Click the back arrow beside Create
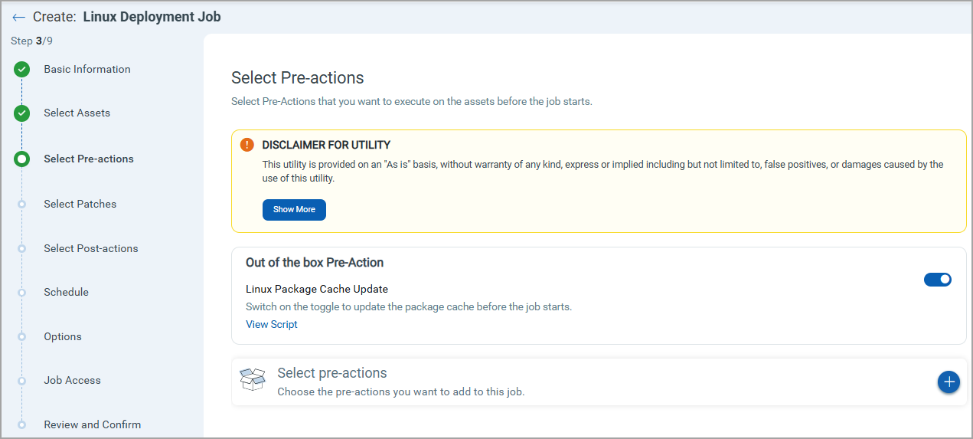Screen dimensions: 973x439 pos(19,17)
